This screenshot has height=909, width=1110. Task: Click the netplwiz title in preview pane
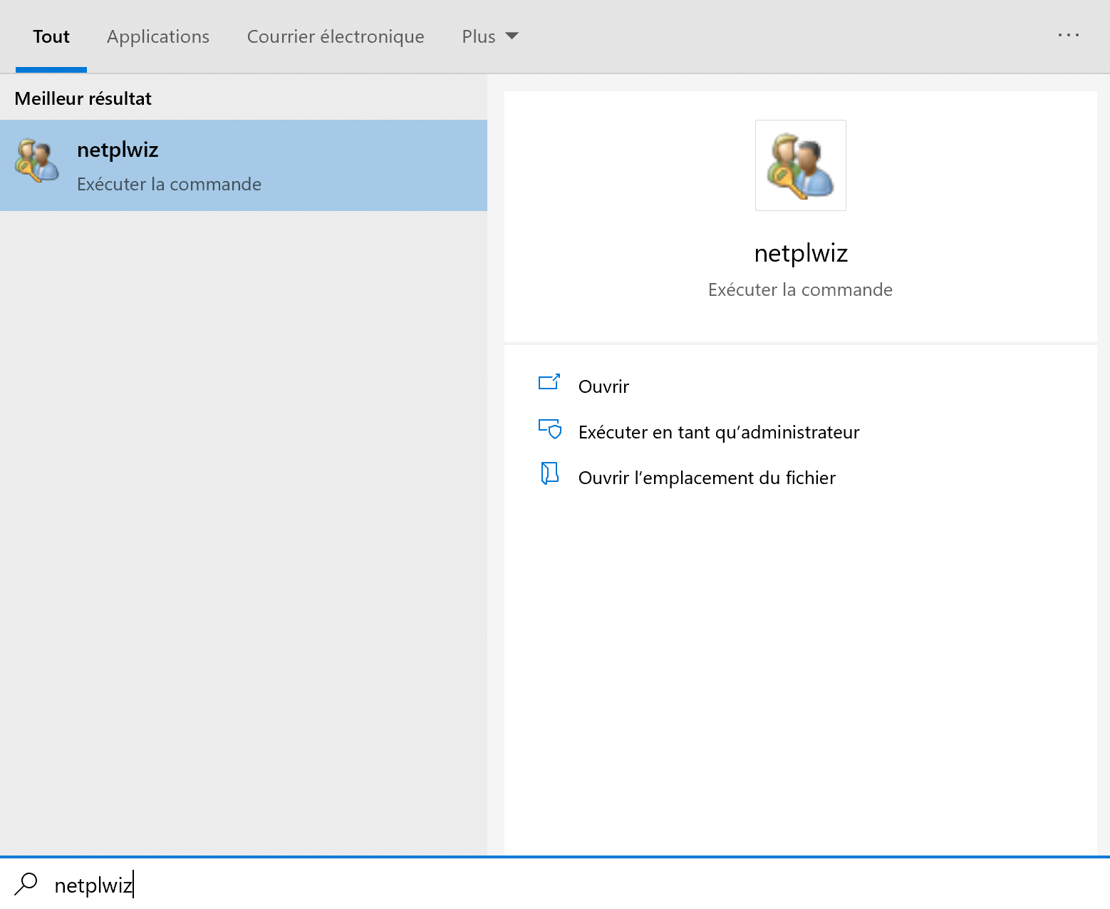click(800, 253)
